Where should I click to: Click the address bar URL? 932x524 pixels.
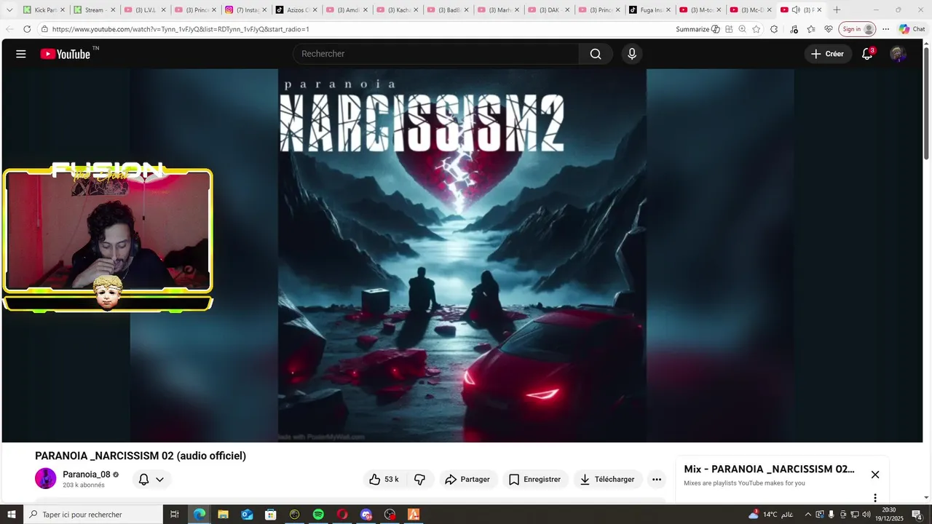coord(181,29)
